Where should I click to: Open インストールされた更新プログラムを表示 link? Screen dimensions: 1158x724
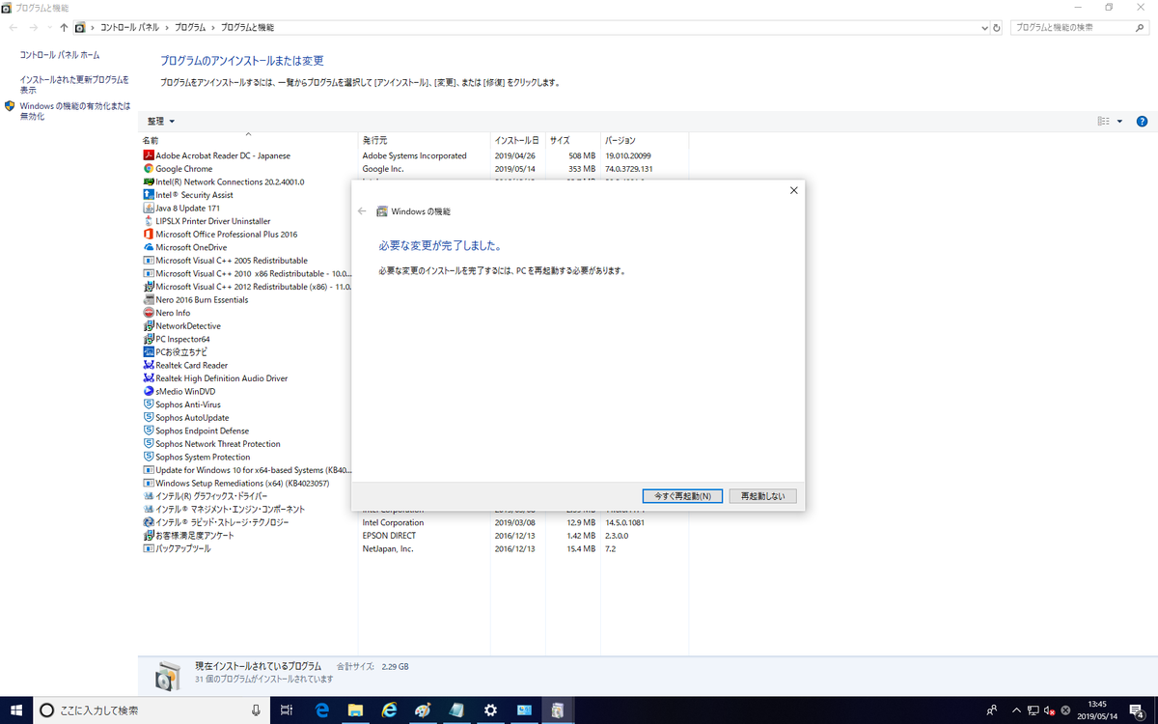74,84
